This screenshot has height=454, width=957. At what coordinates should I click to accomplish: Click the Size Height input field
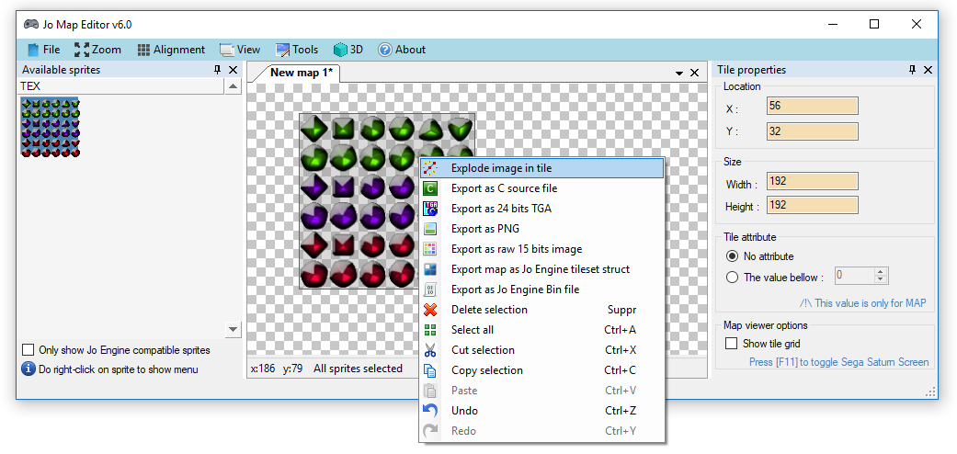[813, 205]
